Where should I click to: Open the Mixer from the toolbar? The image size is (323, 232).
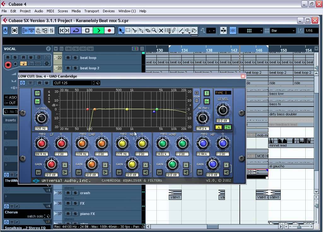pyautogui.click(x=52, y=31)
